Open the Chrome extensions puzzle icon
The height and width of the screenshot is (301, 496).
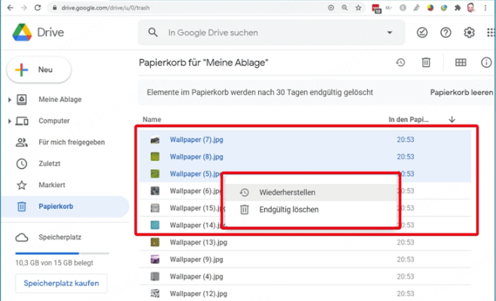point(457,8)
